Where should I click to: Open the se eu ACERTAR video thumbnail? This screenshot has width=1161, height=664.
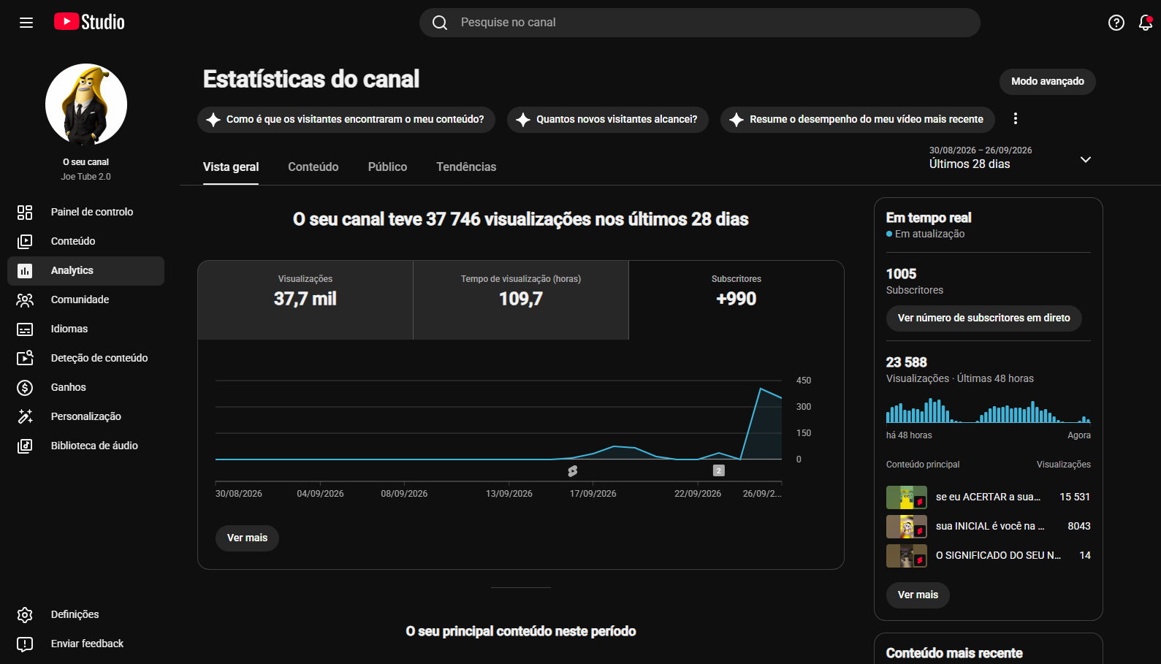click(x=906, y=497)
